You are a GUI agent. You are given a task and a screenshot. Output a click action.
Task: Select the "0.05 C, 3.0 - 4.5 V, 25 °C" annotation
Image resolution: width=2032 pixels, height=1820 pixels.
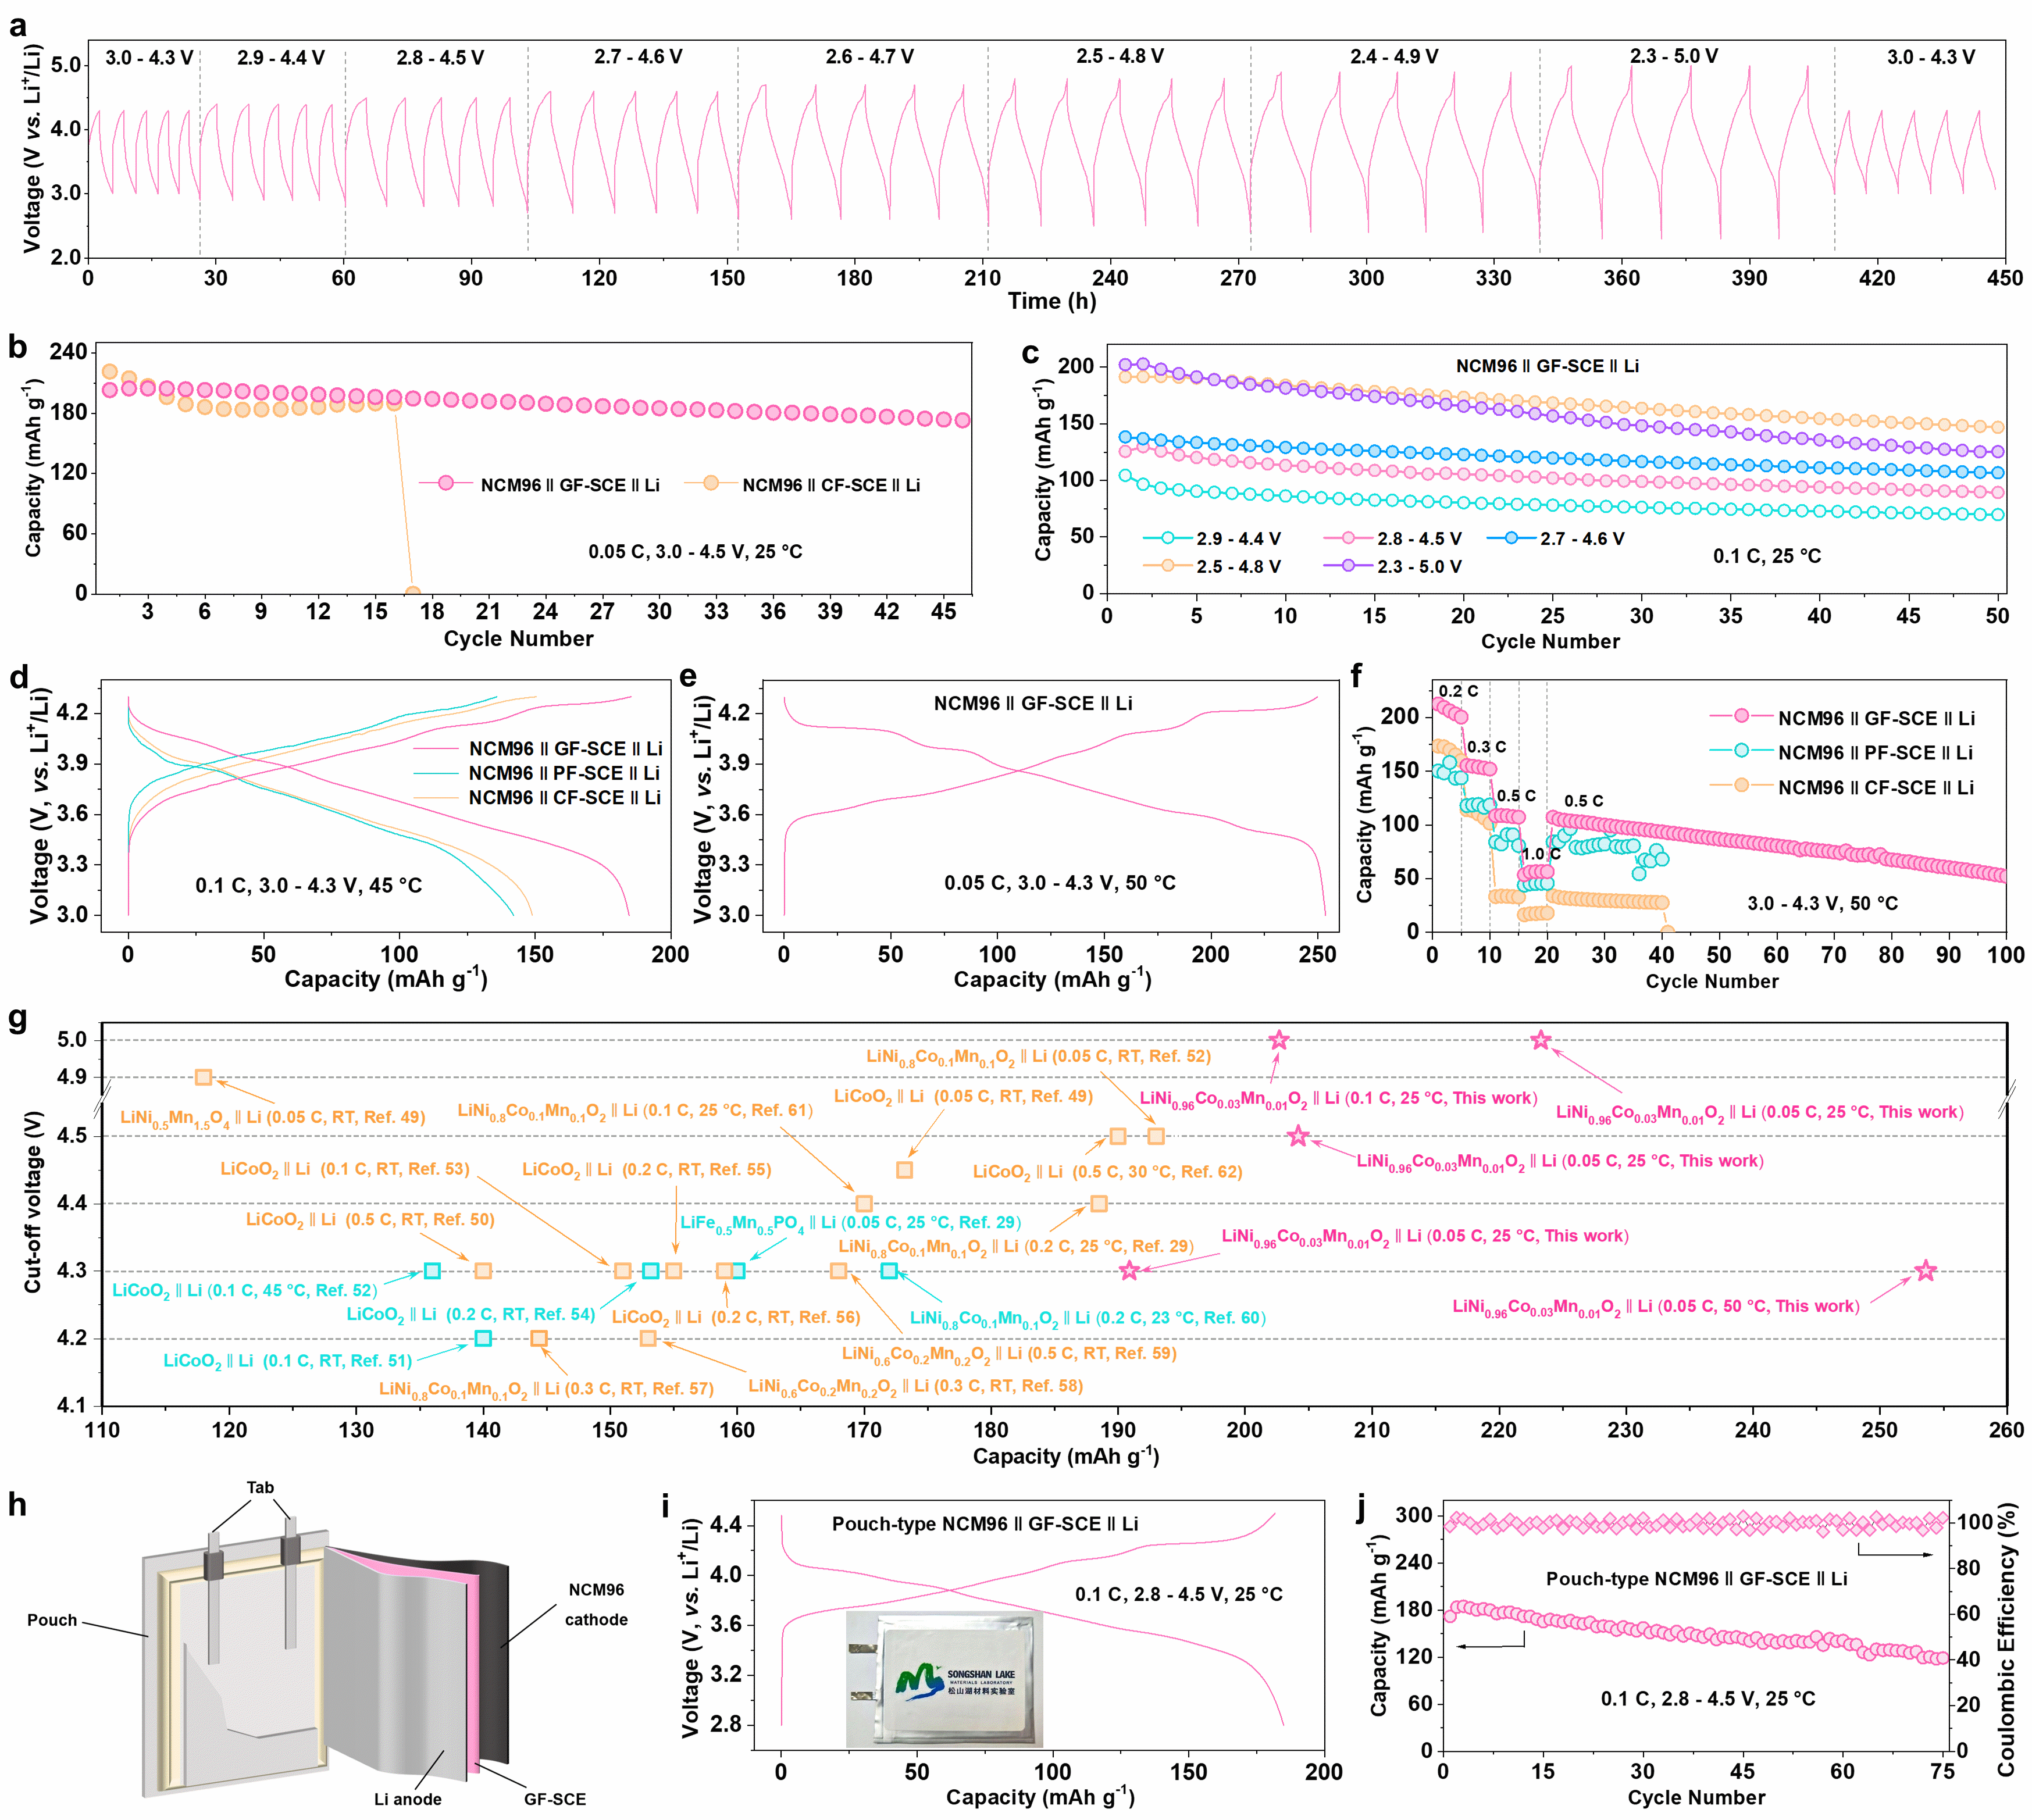pyautogui.click(x=695, y=552)
